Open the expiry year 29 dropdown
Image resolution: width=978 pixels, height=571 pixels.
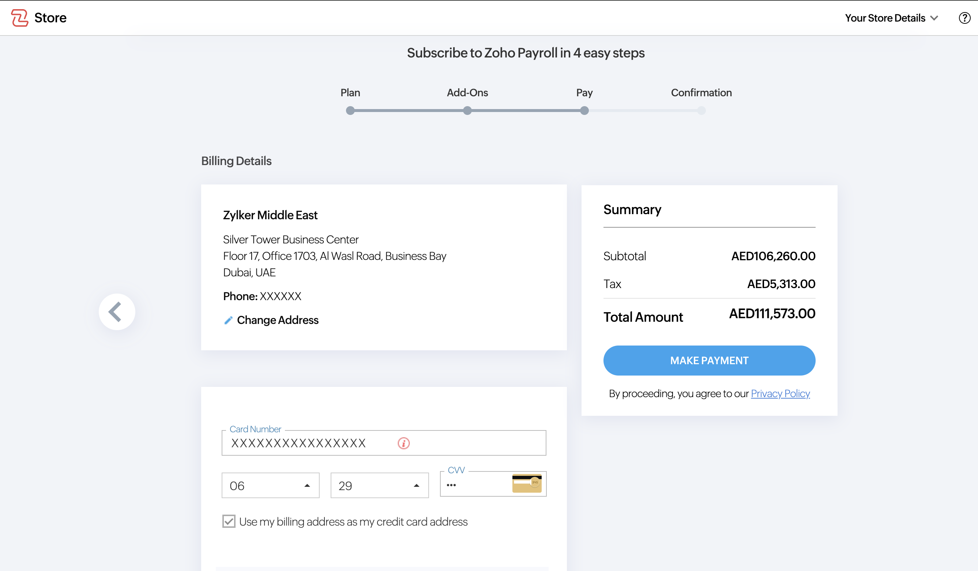379,486
